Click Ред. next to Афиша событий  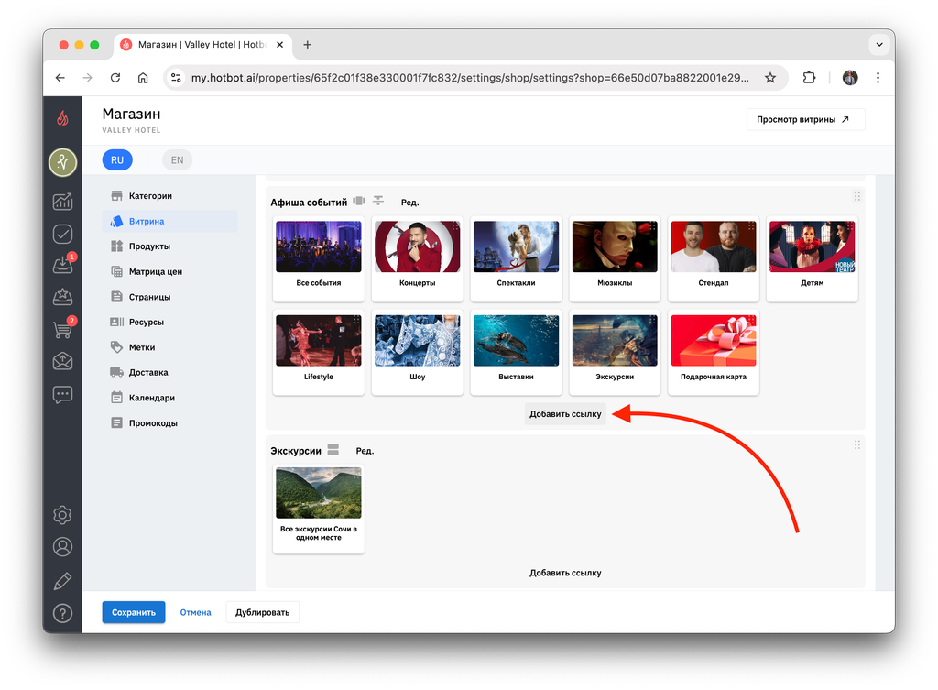point(409,203)
